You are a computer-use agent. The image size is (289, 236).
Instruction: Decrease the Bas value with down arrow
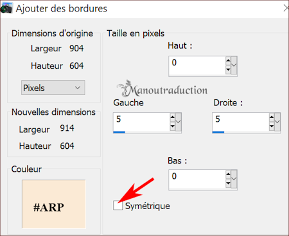[228, 183]
